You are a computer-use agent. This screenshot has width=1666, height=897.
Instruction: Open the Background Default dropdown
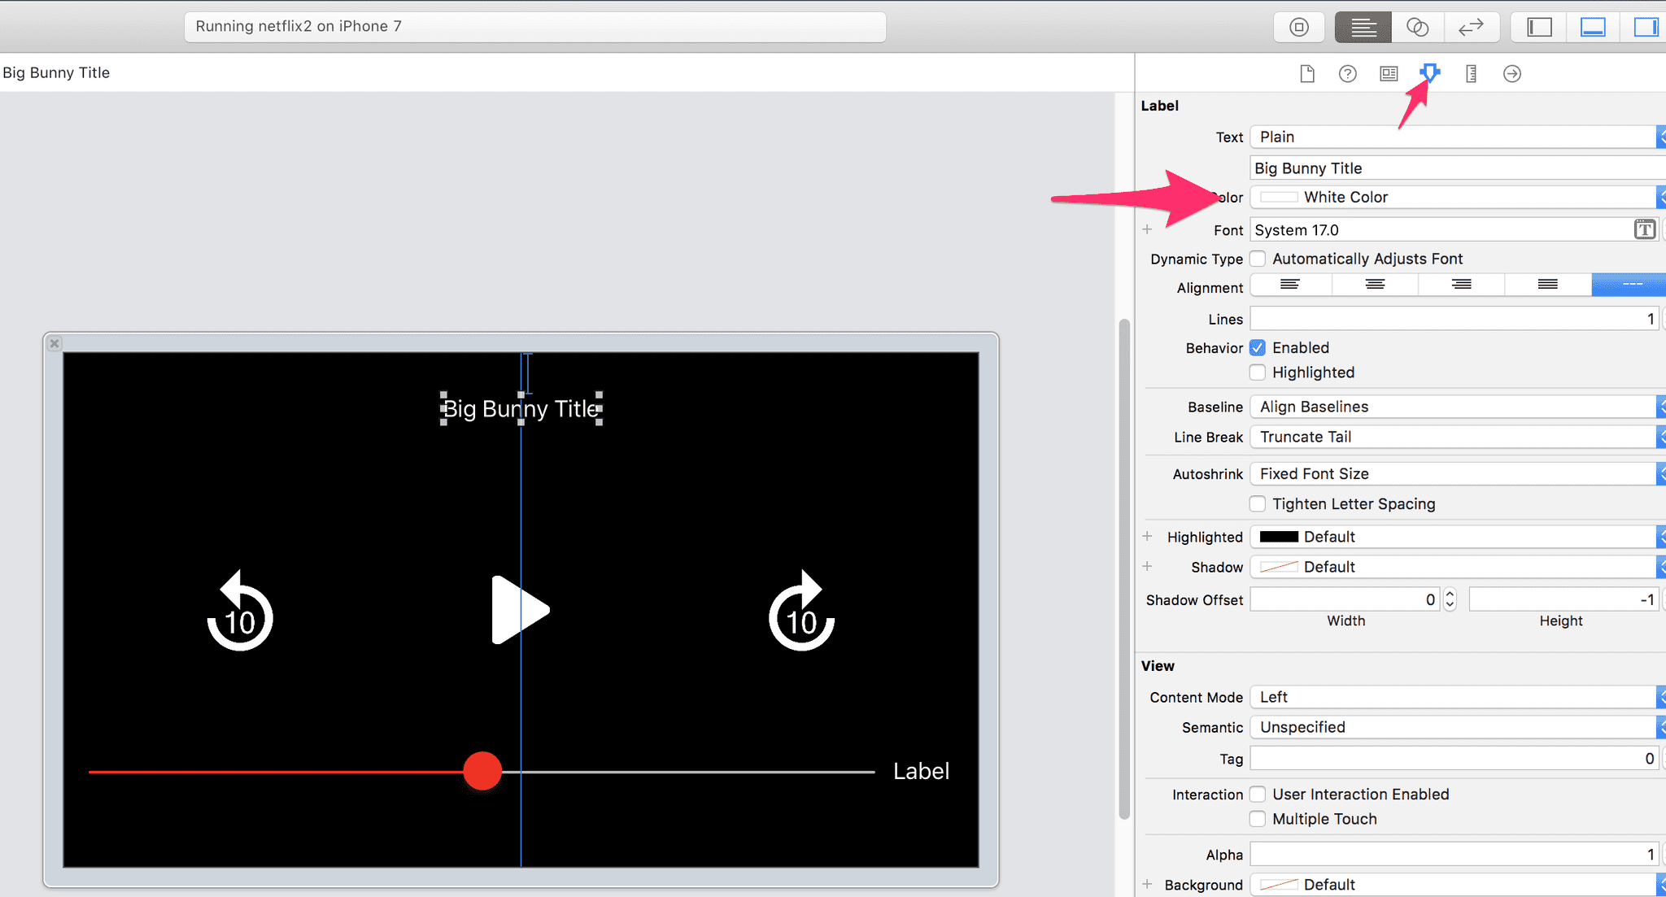[x=1458, y=885]
